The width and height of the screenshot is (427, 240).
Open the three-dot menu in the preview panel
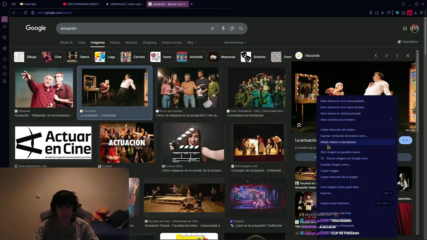tap(397, 56)
